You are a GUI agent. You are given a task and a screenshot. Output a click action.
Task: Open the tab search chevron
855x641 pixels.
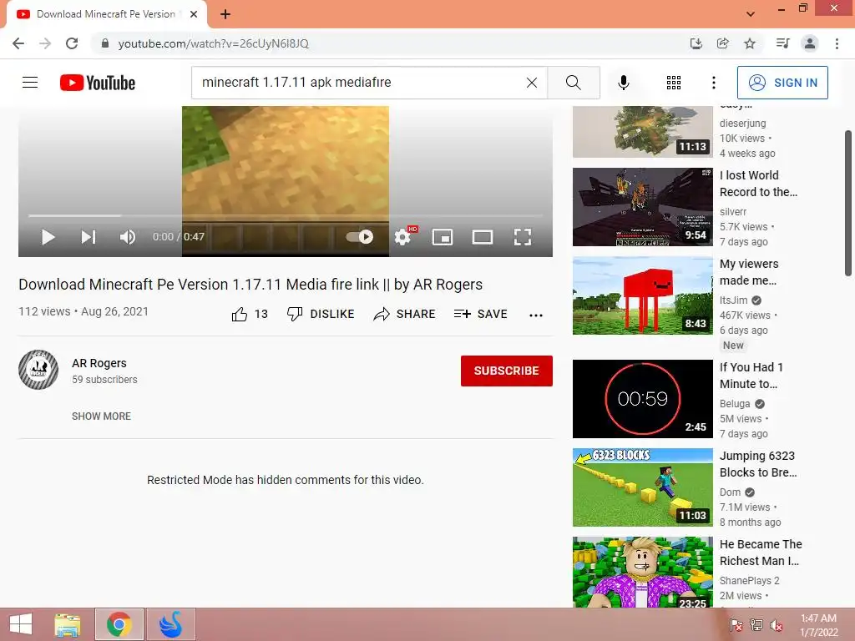point(751,14)
